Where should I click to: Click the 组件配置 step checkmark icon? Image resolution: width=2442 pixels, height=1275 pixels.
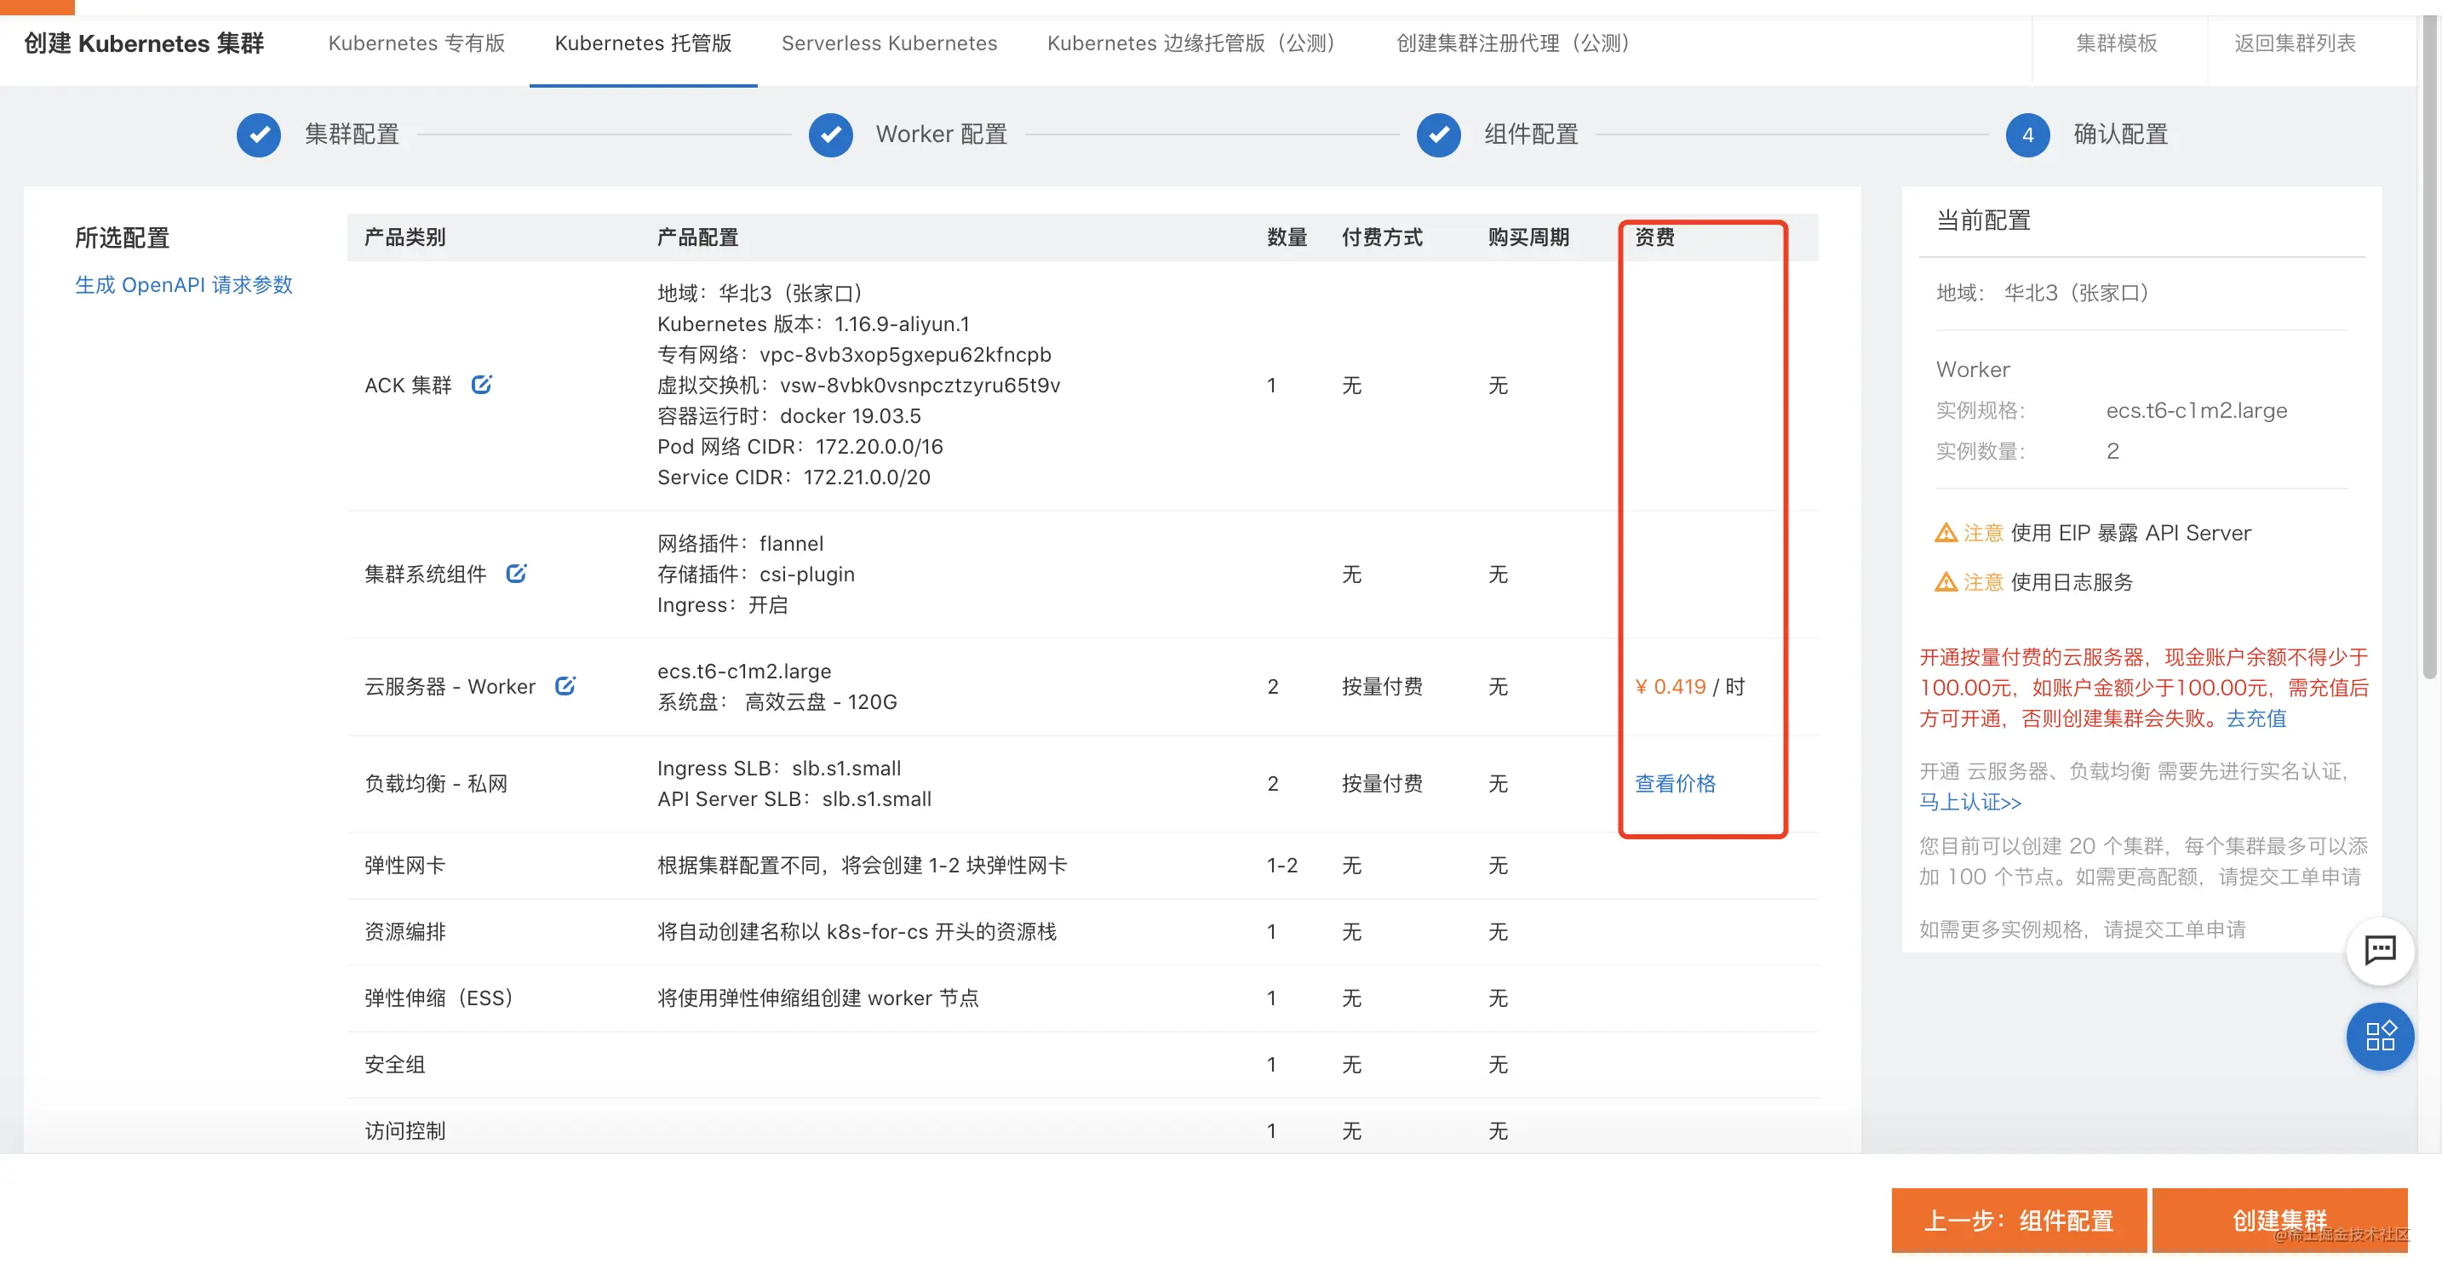pos(1438,134)
